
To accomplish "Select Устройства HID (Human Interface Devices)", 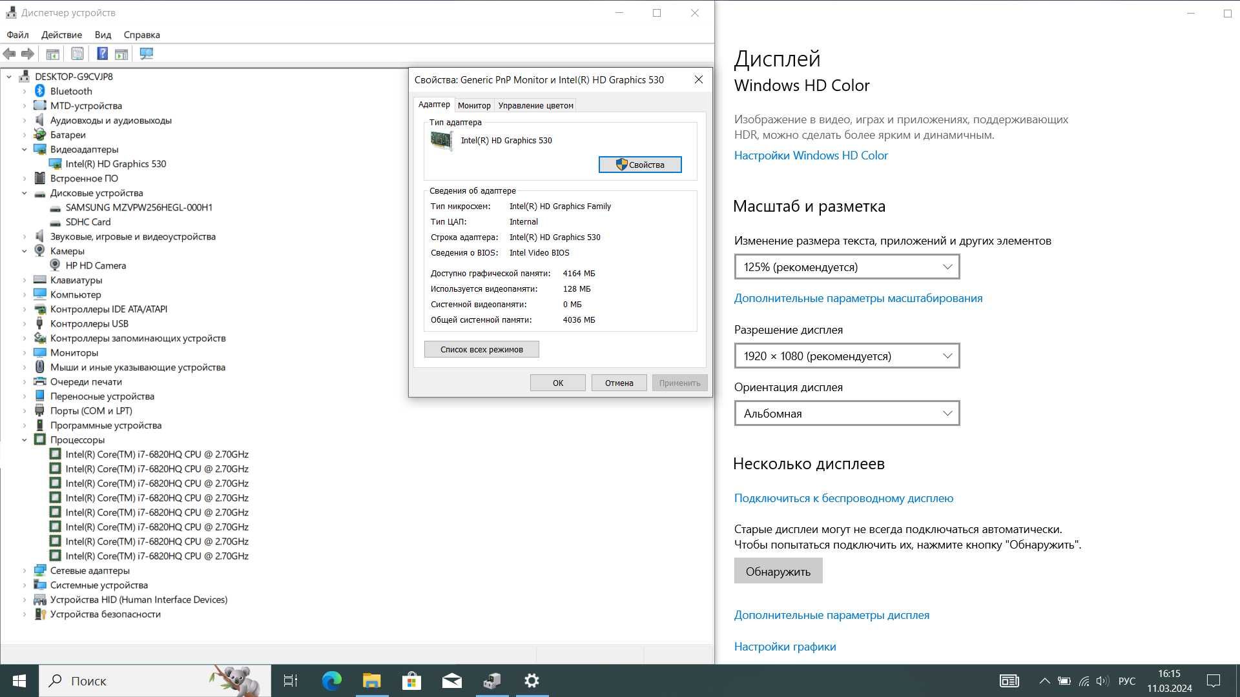I will point(139,600).
